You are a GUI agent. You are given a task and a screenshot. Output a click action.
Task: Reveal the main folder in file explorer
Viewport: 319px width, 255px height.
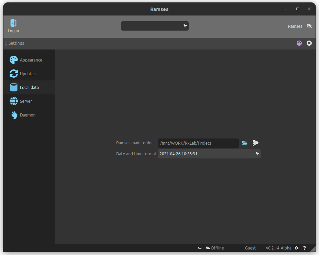click(x=255, y=143)
